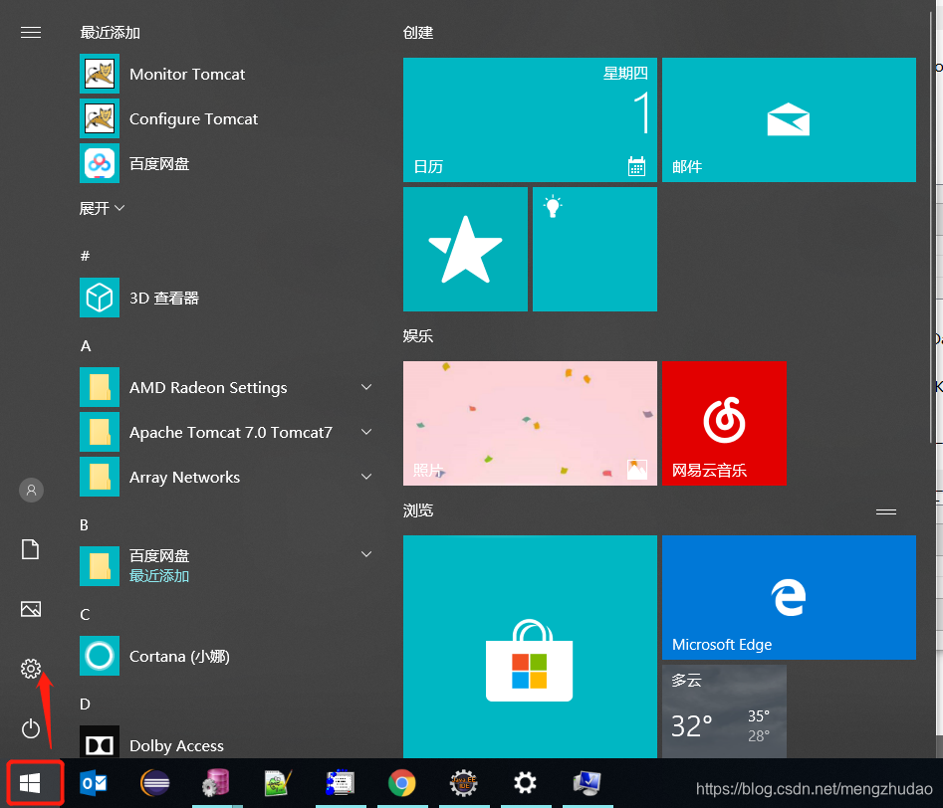Open Dolby Access app

click(x=225, y=743)
